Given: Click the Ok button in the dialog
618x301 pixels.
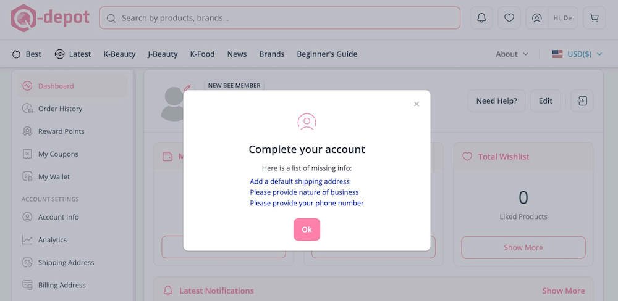Looking at the screenshot, I should pyautogui.click(x=307, y=229).
